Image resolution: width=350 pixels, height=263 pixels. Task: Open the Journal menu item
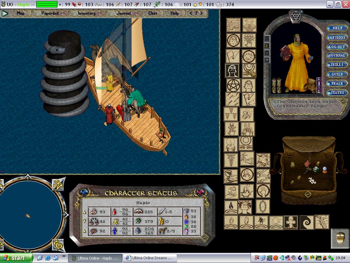pyautogui.click(x=124, y=13)
